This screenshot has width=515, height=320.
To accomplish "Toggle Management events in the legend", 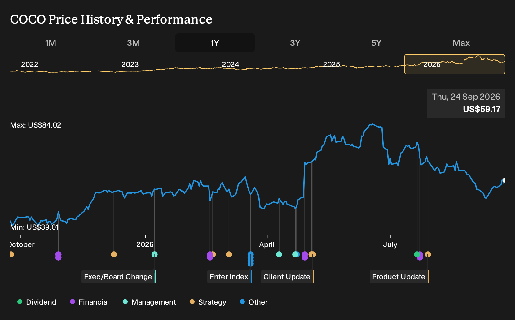I will [x=149, y=302].
